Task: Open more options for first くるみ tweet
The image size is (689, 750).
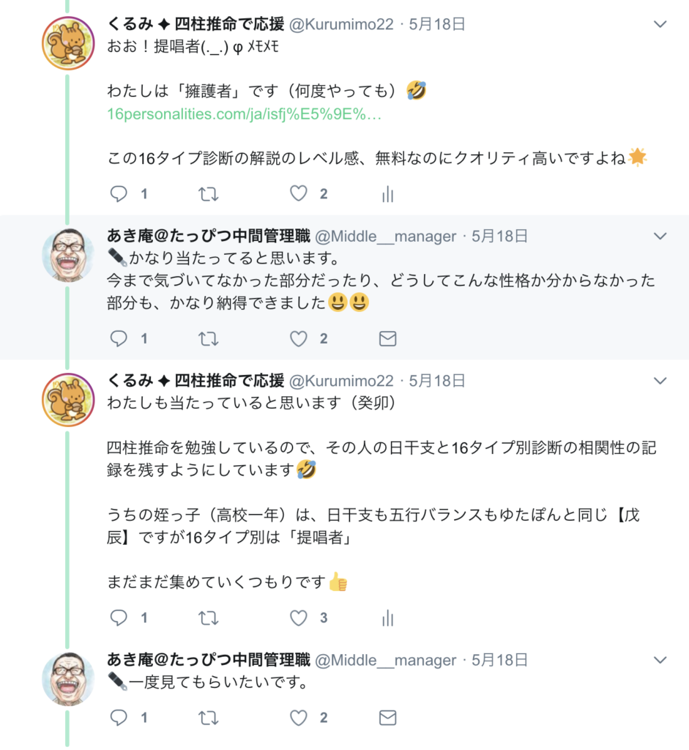Action: [660, 24]
